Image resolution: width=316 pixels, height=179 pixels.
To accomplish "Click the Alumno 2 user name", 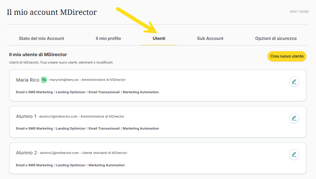I will tap(26, 153).
